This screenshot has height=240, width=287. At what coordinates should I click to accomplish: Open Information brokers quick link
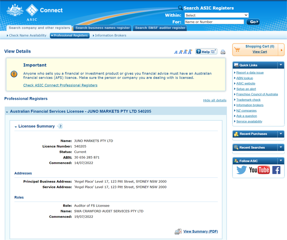point(250,105)
